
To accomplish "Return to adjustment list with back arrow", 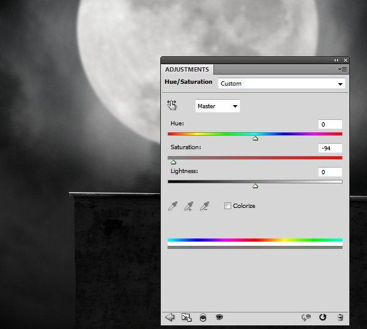I will pyautogui.click(x=169, y=317).
